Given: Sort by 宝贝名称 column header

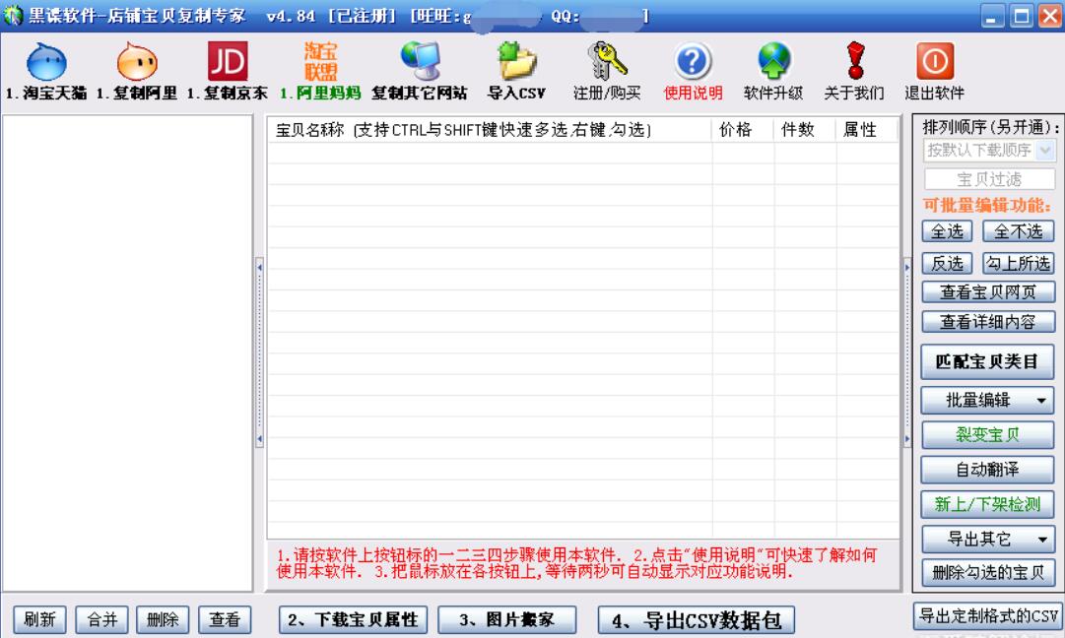Looking at the screenshot, I should coord(489,130).
